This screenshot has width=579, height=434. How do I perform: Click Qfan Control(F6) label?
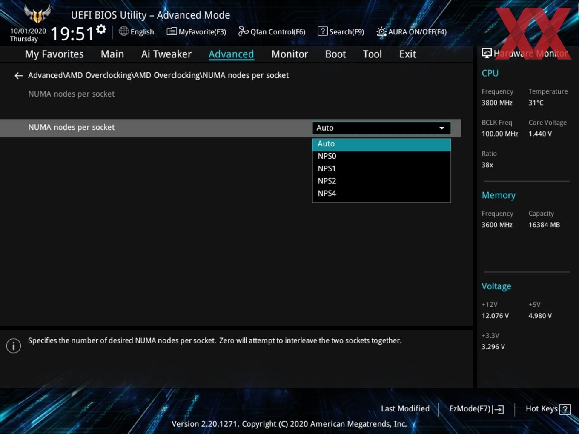click(278, 32)
